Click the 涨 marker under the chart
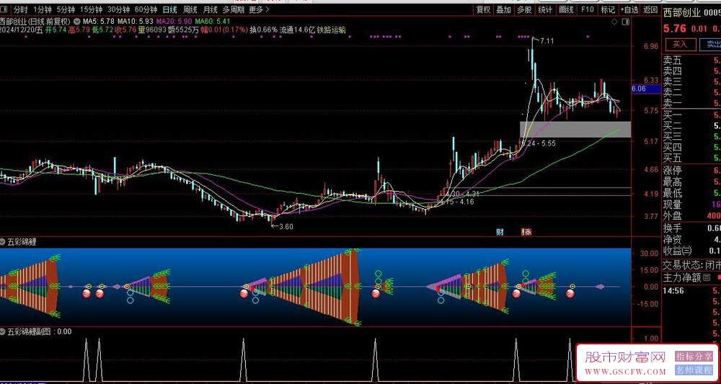This screenshot has width=721, height=384. [x=526, y=232]
